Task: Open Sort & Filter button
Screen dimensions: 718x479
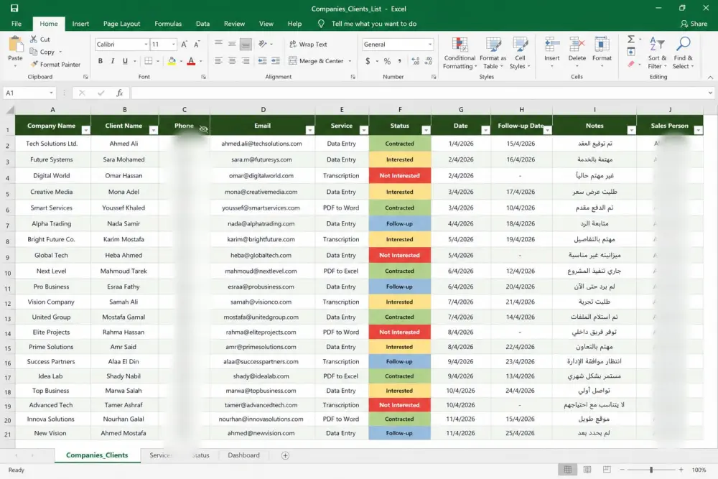Action: 657,53
